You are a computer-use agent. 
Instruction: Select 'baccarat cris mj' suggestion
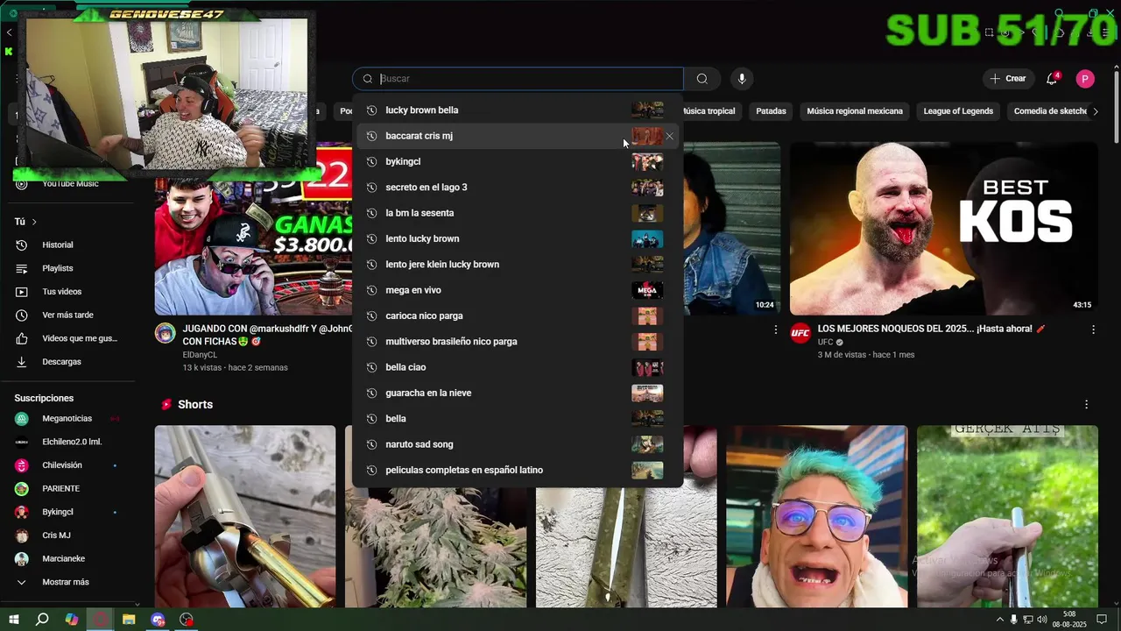pos(518,136)
